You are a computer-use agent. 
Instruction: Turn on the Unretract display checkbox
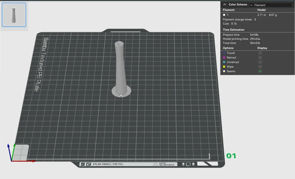[260, 62]
